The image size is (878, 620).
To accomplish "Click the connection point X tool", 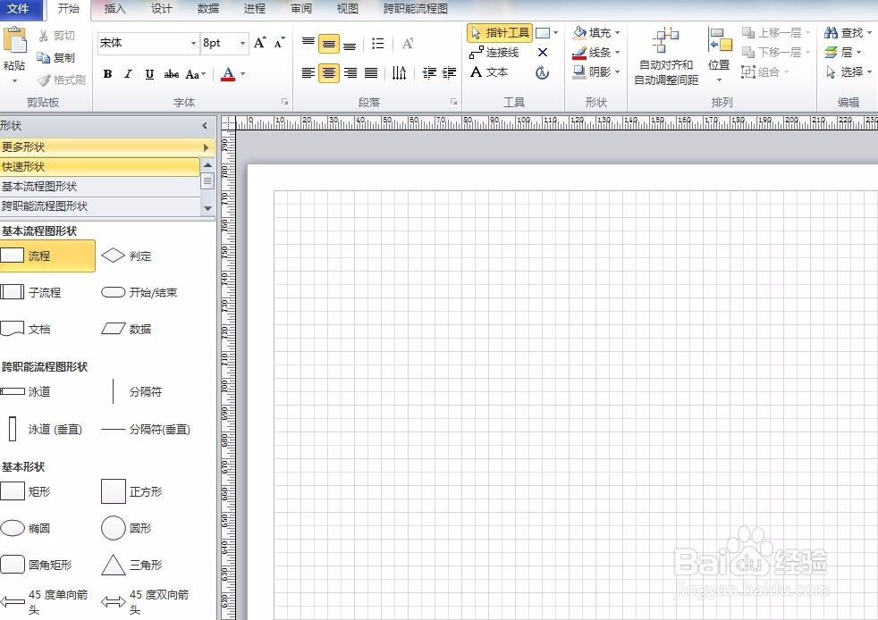I will pyautogui.click(x=542, y=53).
